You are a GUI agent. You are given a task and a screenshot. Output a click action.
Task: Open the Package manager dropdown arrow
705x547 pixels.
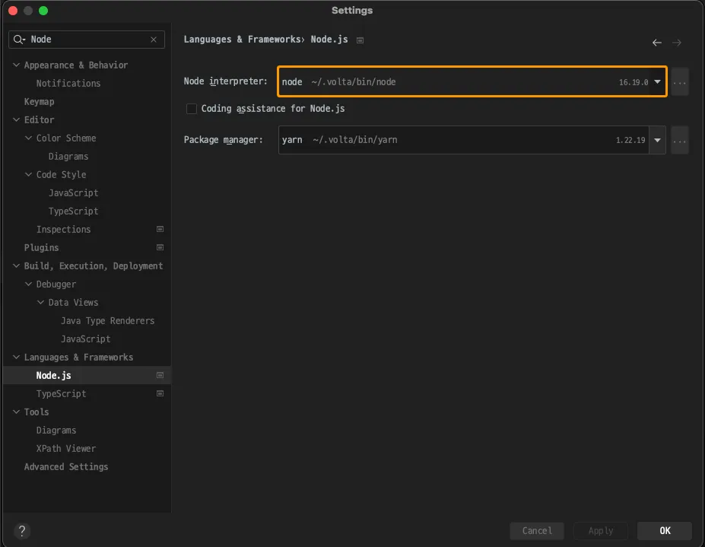click(657, 140)
